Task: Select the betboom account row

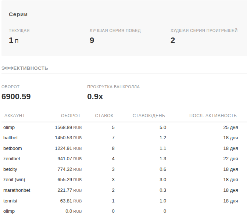Action: click(x=124, y=148)
